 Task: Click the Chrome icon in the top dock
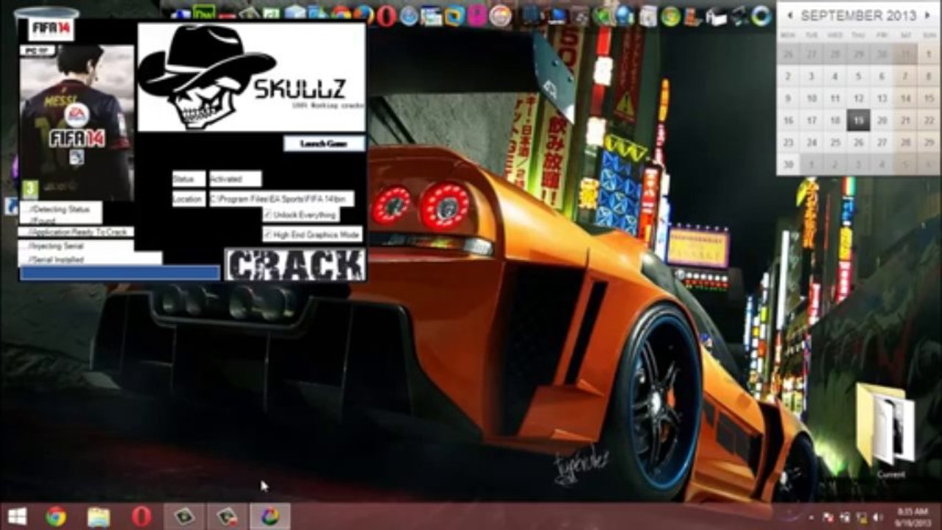341,13
